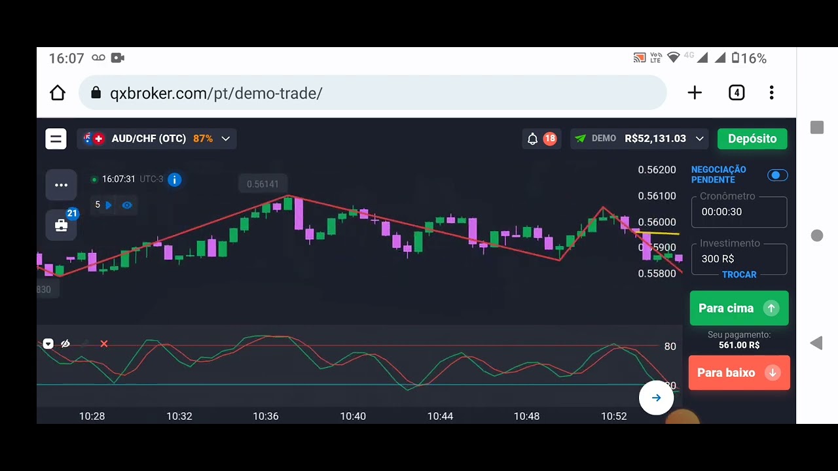838x471 pixels.
Task: Click the NEGOCIAÇÃO PENDENTE label
Action: coord(718,175)
